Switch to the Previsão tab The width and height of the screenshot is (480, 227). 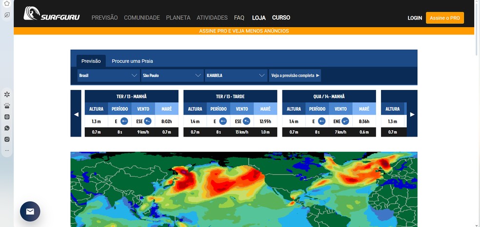pos(91,61)
